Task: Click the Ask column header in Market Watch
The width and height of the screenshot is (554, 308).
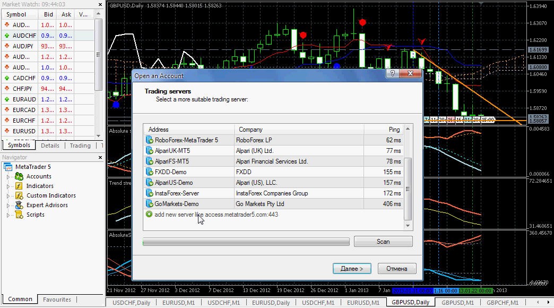Action: pos(66,14)
